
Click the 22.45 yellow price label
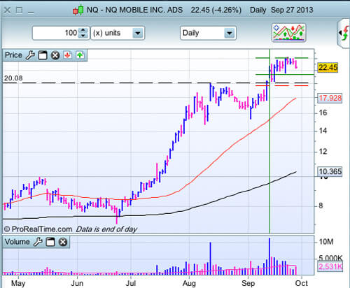pyautogui.click(x=328, y=68)
